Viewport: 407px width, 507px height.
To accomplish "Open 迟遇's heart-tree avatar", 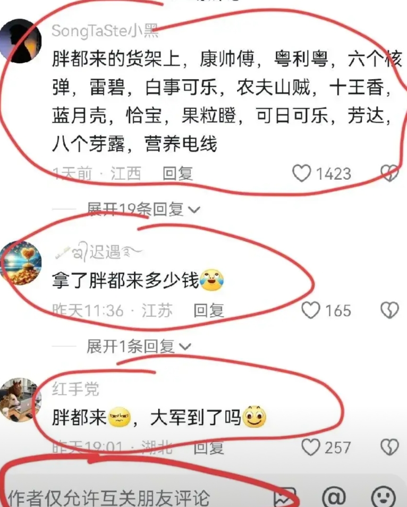I will [x=21, y=263].
